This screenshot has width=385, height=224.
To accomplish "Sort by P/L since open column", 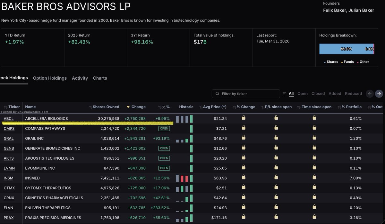I will (277, 107).
